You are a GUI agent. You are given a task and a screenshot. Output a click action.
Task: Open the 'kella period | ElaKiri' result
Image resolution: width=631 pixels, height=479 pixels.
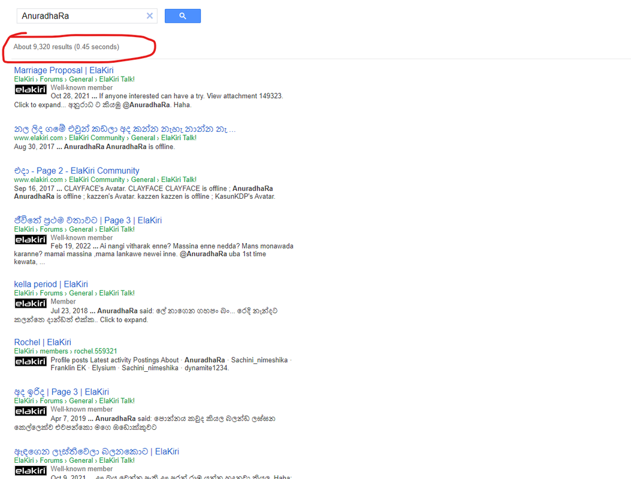point(51,284)
